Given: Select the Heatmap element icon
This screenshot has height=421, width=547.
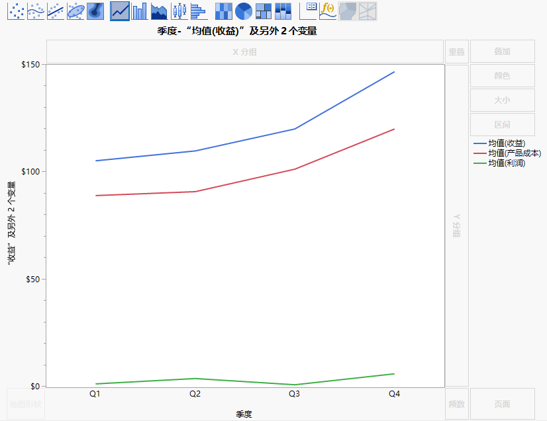Looking at the screenshot, I should (224, 11).
